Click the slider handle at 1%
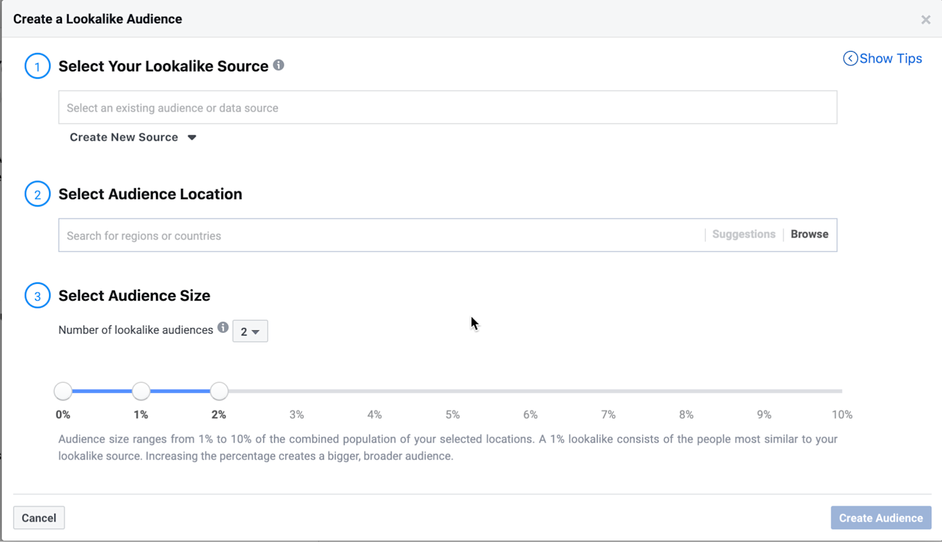The height and width of the screenshot is (542, 942). pos(141,391)
